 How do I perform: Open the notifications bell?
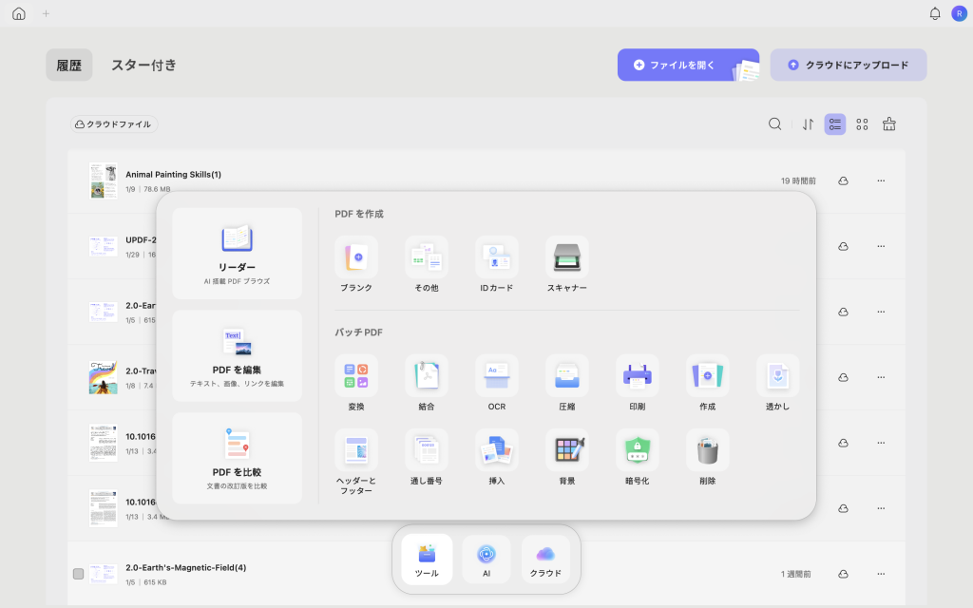click(935, 13)
